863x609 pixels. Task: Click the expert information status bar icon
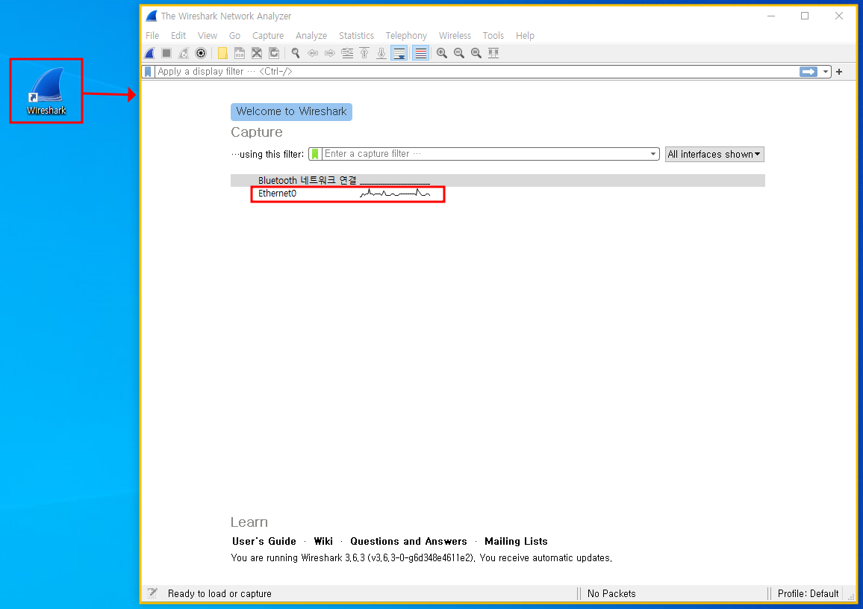[x=152, y=593]
